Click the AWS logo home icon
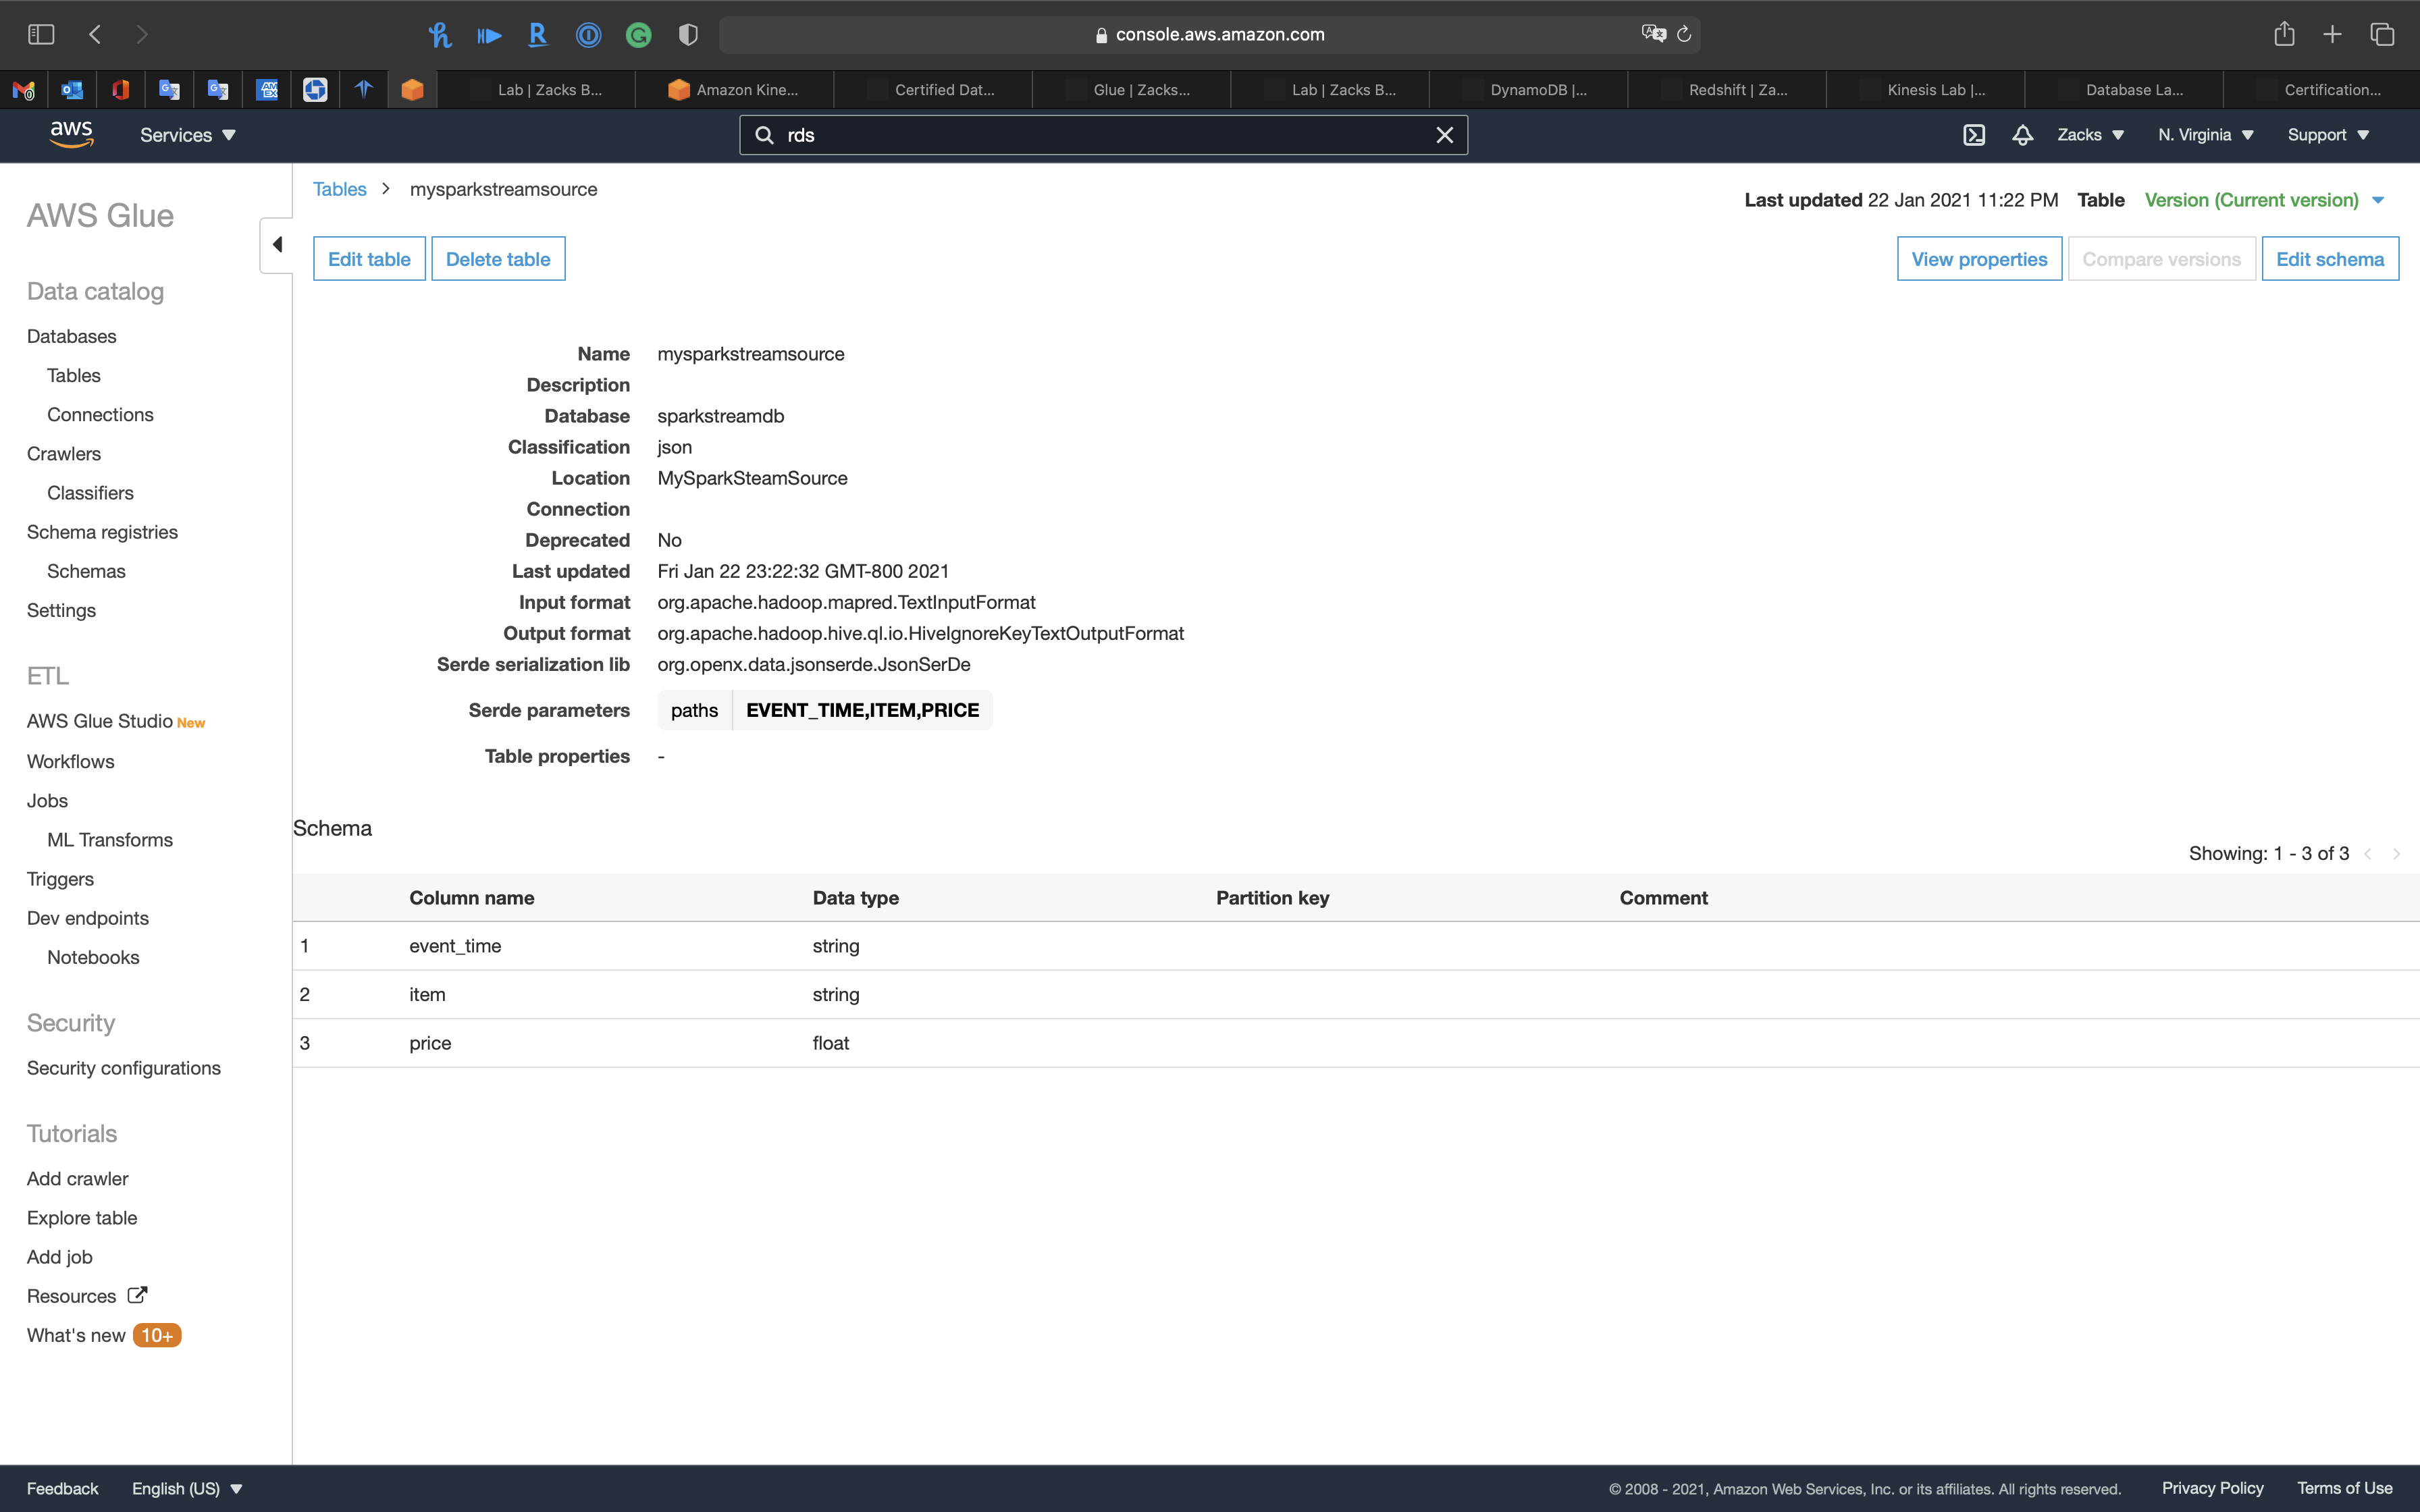The height and width of the screenshot is (1512, 2420). pos(71,134)
